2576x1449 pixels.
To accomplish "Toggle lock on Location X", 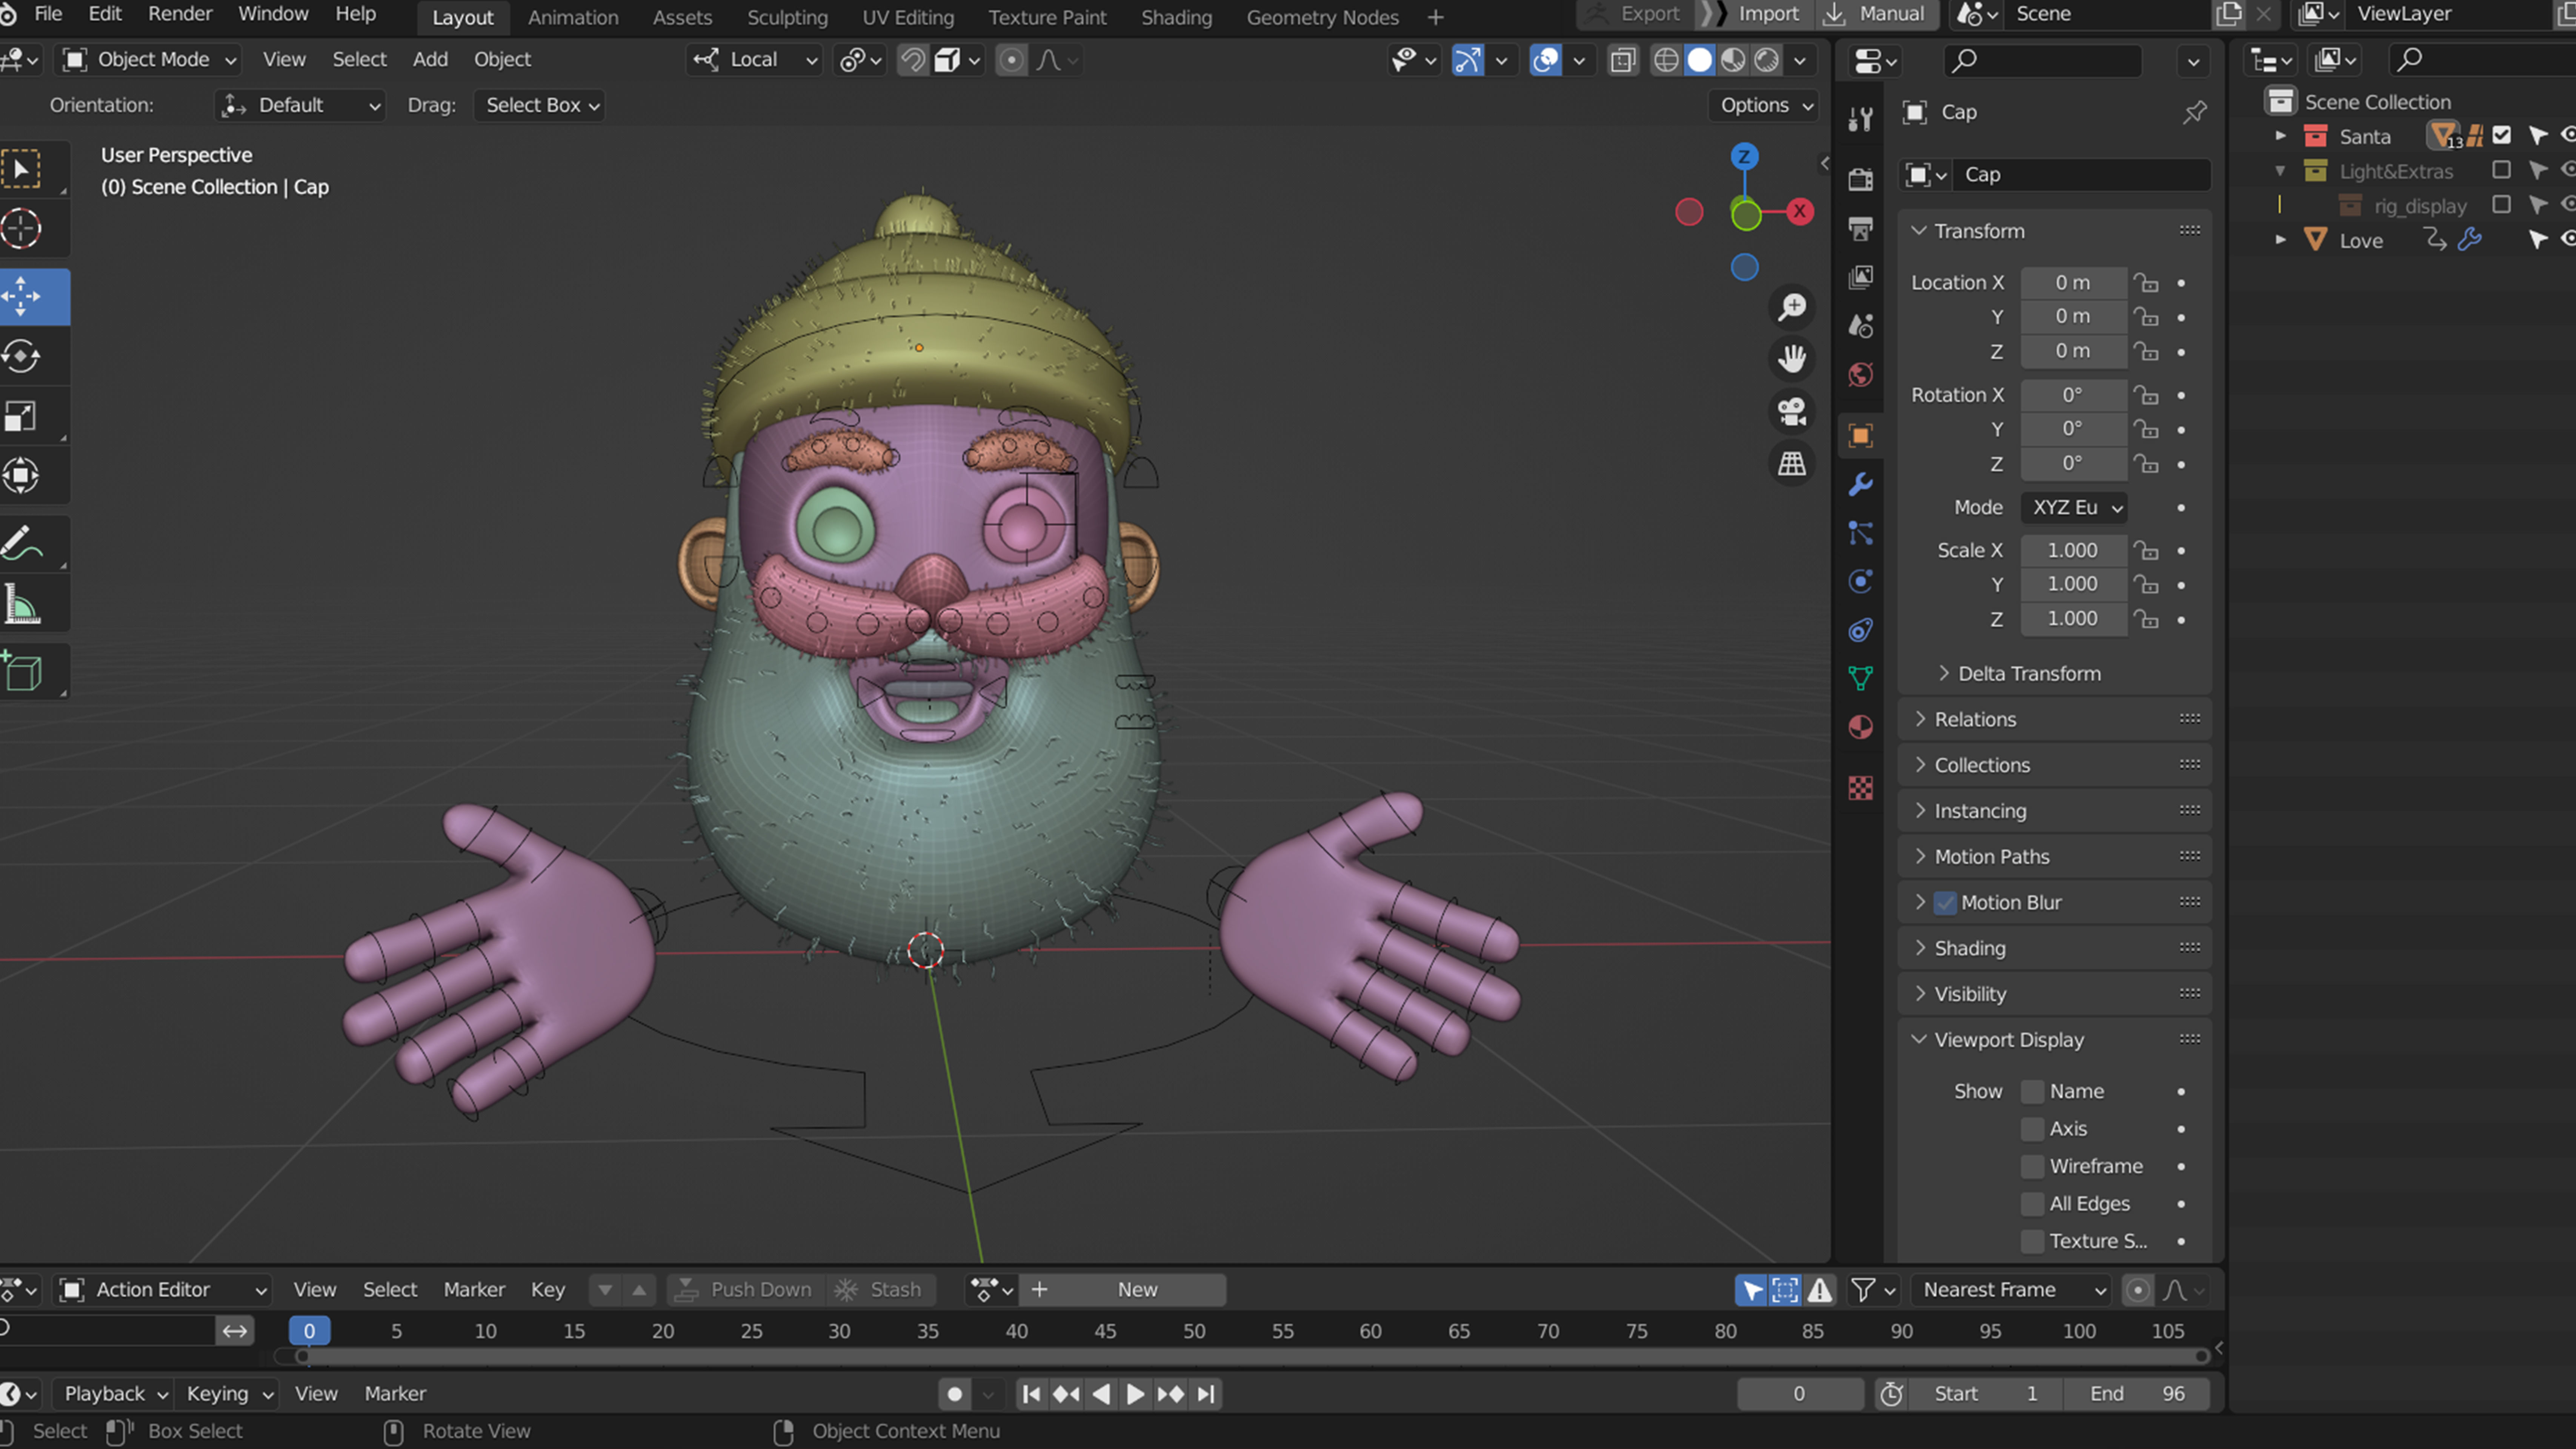I will 2146,283.
